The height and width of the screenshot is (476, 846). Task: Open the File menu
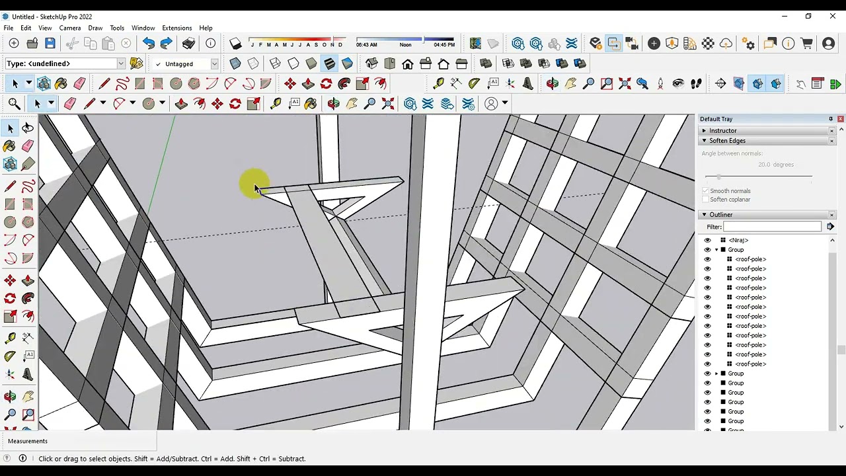[9, 28]
